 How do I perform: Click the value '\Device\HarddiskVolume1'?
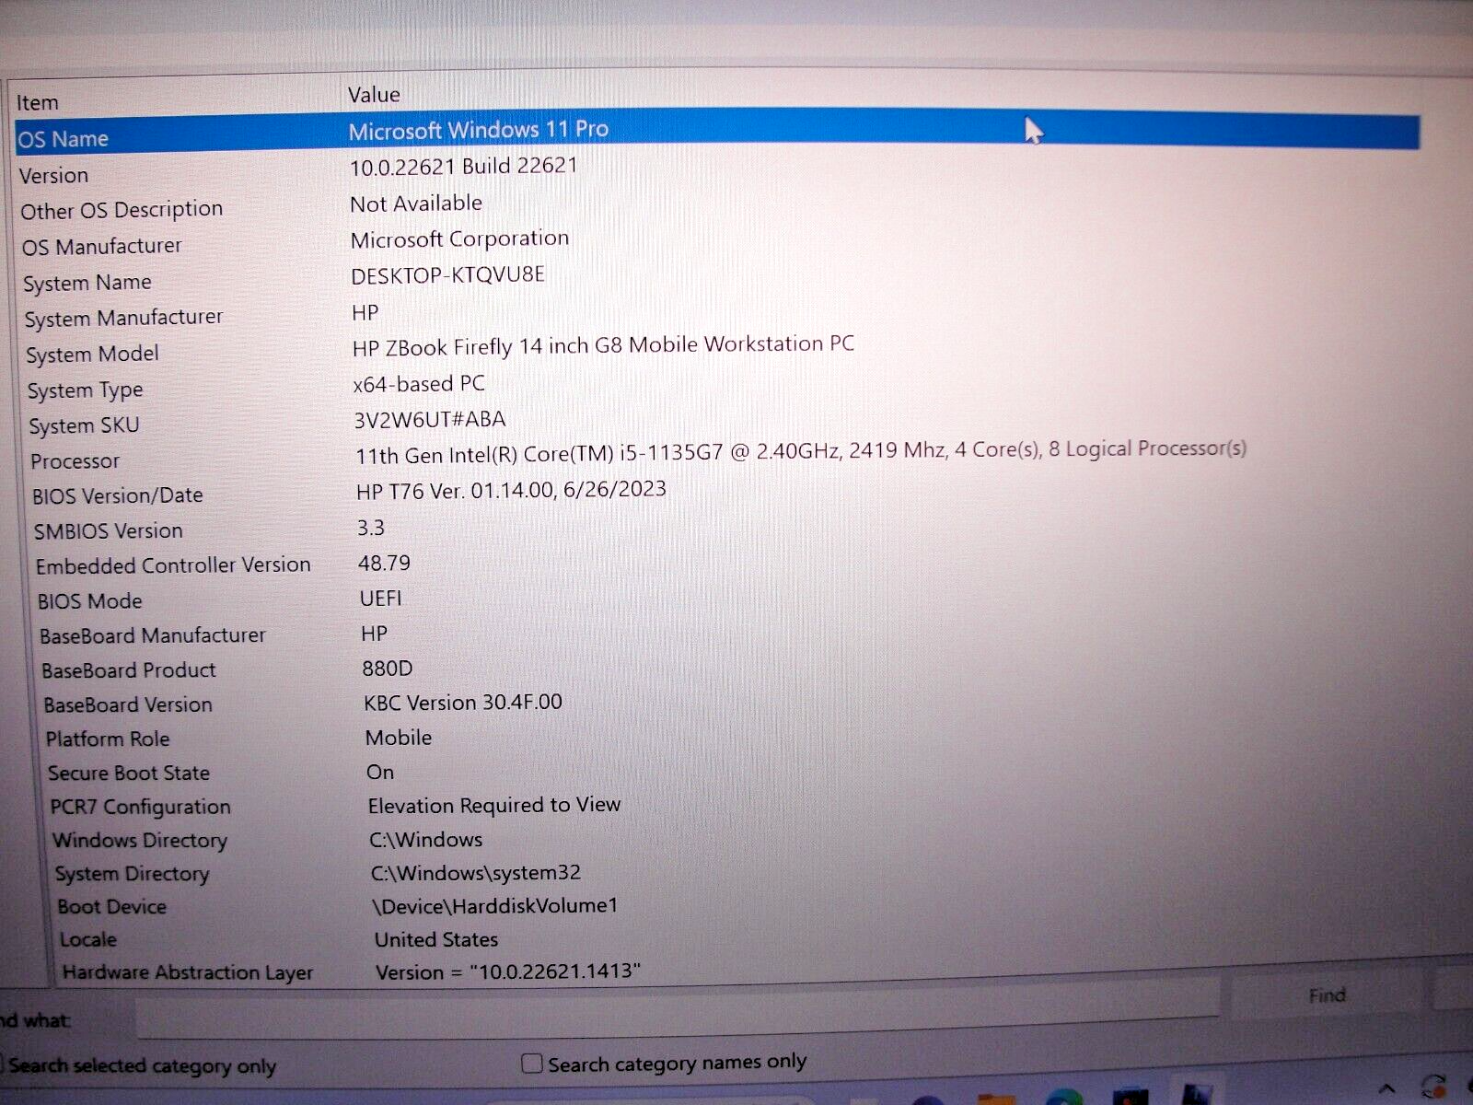tap(495, 906)
